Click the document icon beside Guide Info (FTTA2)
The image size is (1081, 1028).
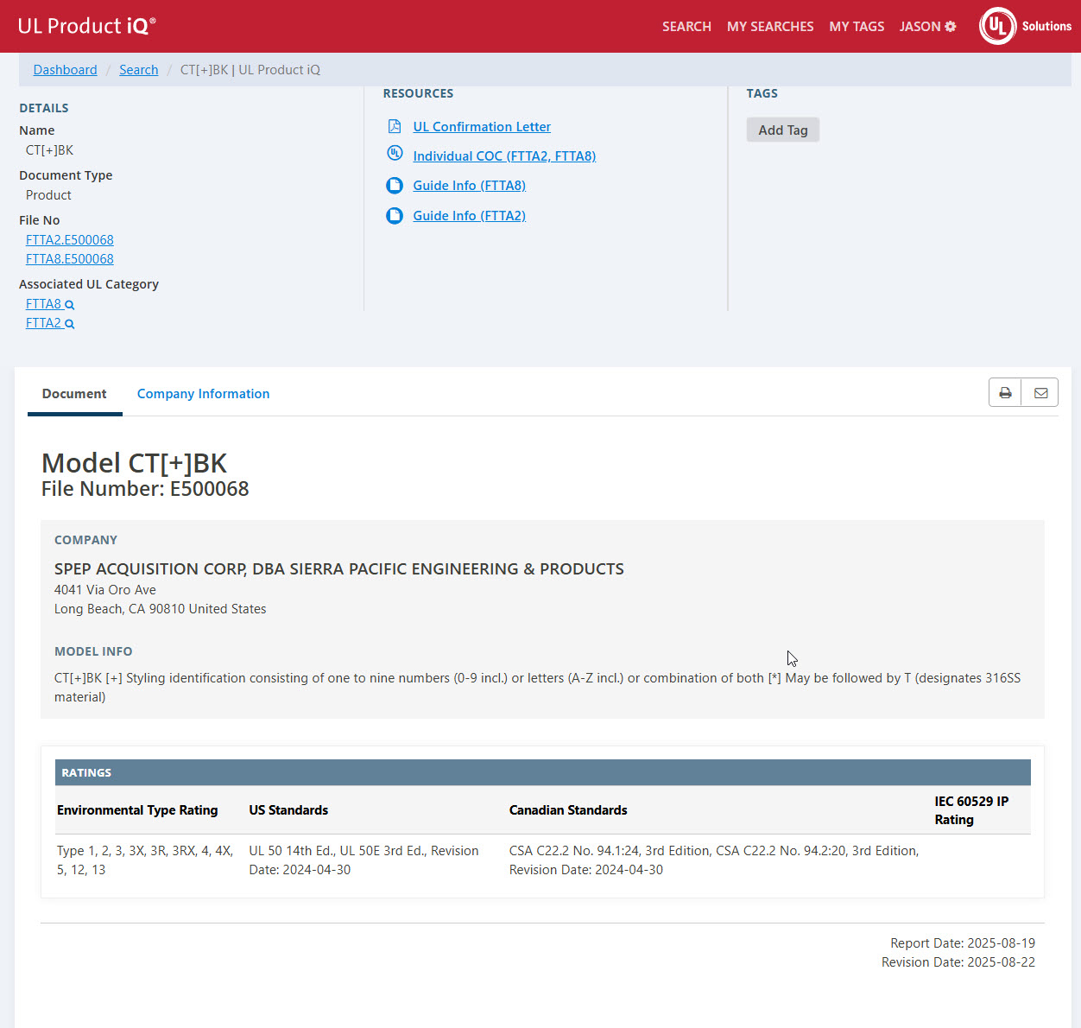tap(395, 216)
